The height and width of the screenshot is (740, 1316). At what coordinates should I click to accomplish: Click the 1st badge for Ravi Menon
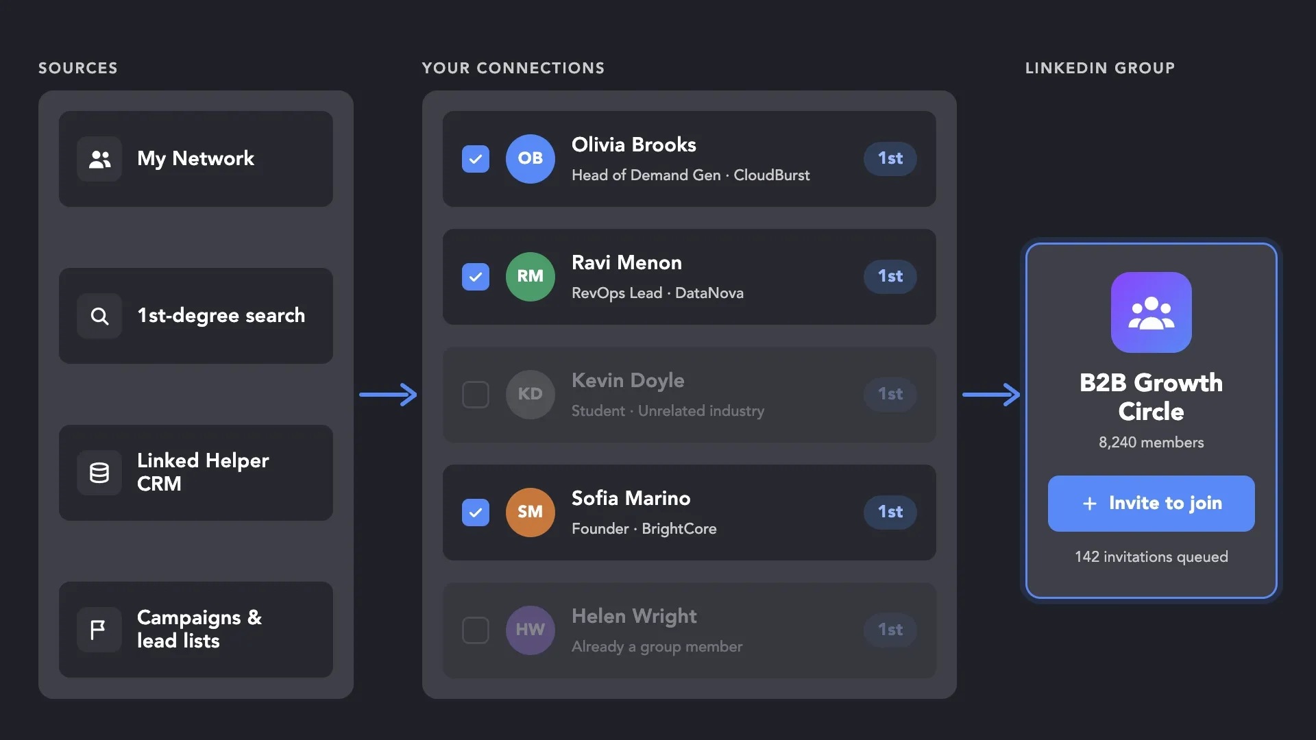890,277
